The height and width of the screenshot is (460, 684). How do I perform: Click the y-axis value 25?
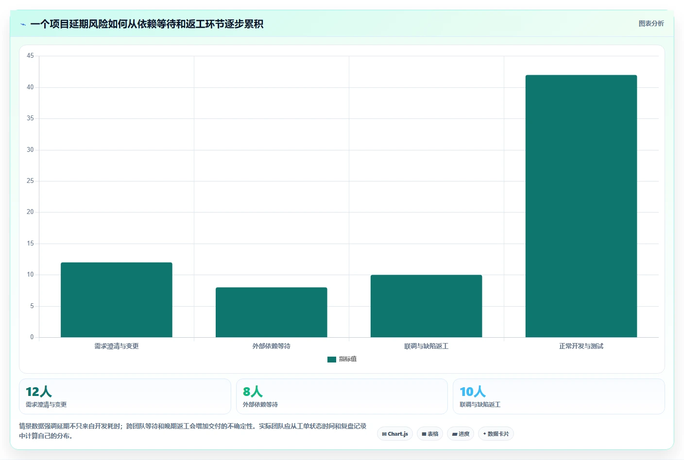30,181
